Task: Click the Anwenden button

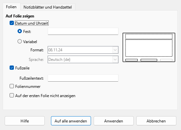Action: click(x=113, y=121)
